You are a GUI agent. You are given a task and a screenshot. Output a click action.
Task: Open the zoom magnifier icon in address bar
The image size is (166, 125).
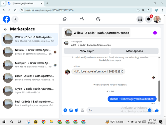tap(143, 10)
